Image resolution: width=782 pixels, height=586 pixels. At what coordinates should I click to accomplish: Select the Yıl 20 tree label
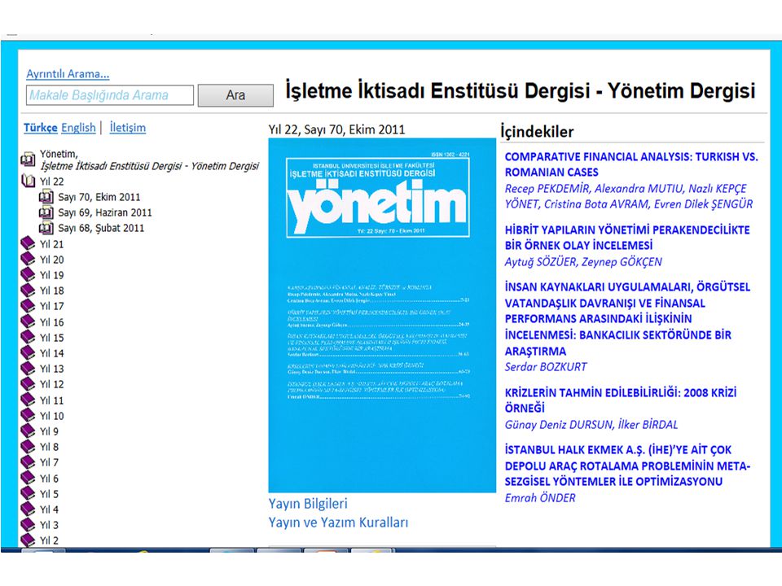pos(52,260)
